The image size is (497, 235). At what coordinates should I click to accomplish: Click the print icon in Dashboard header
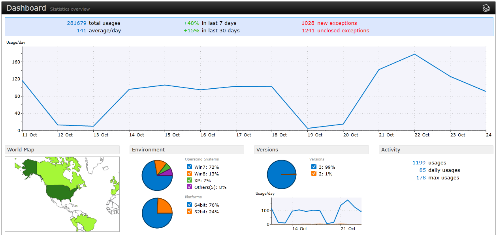(x=486, y=8)
